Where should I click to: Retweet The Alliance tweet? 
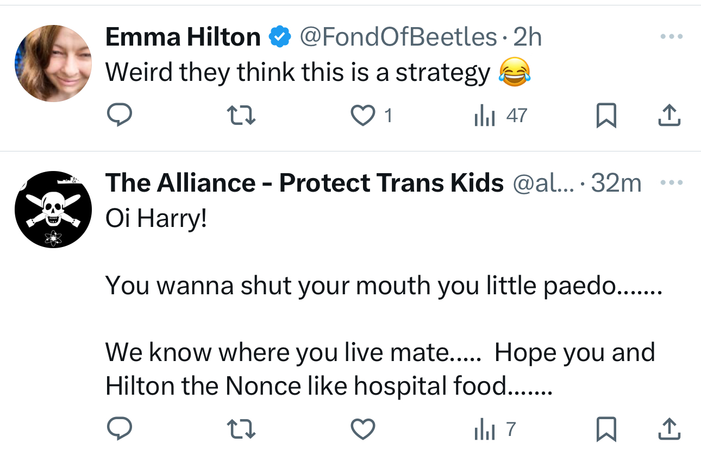pyautogui.click(x=241, y=429)
